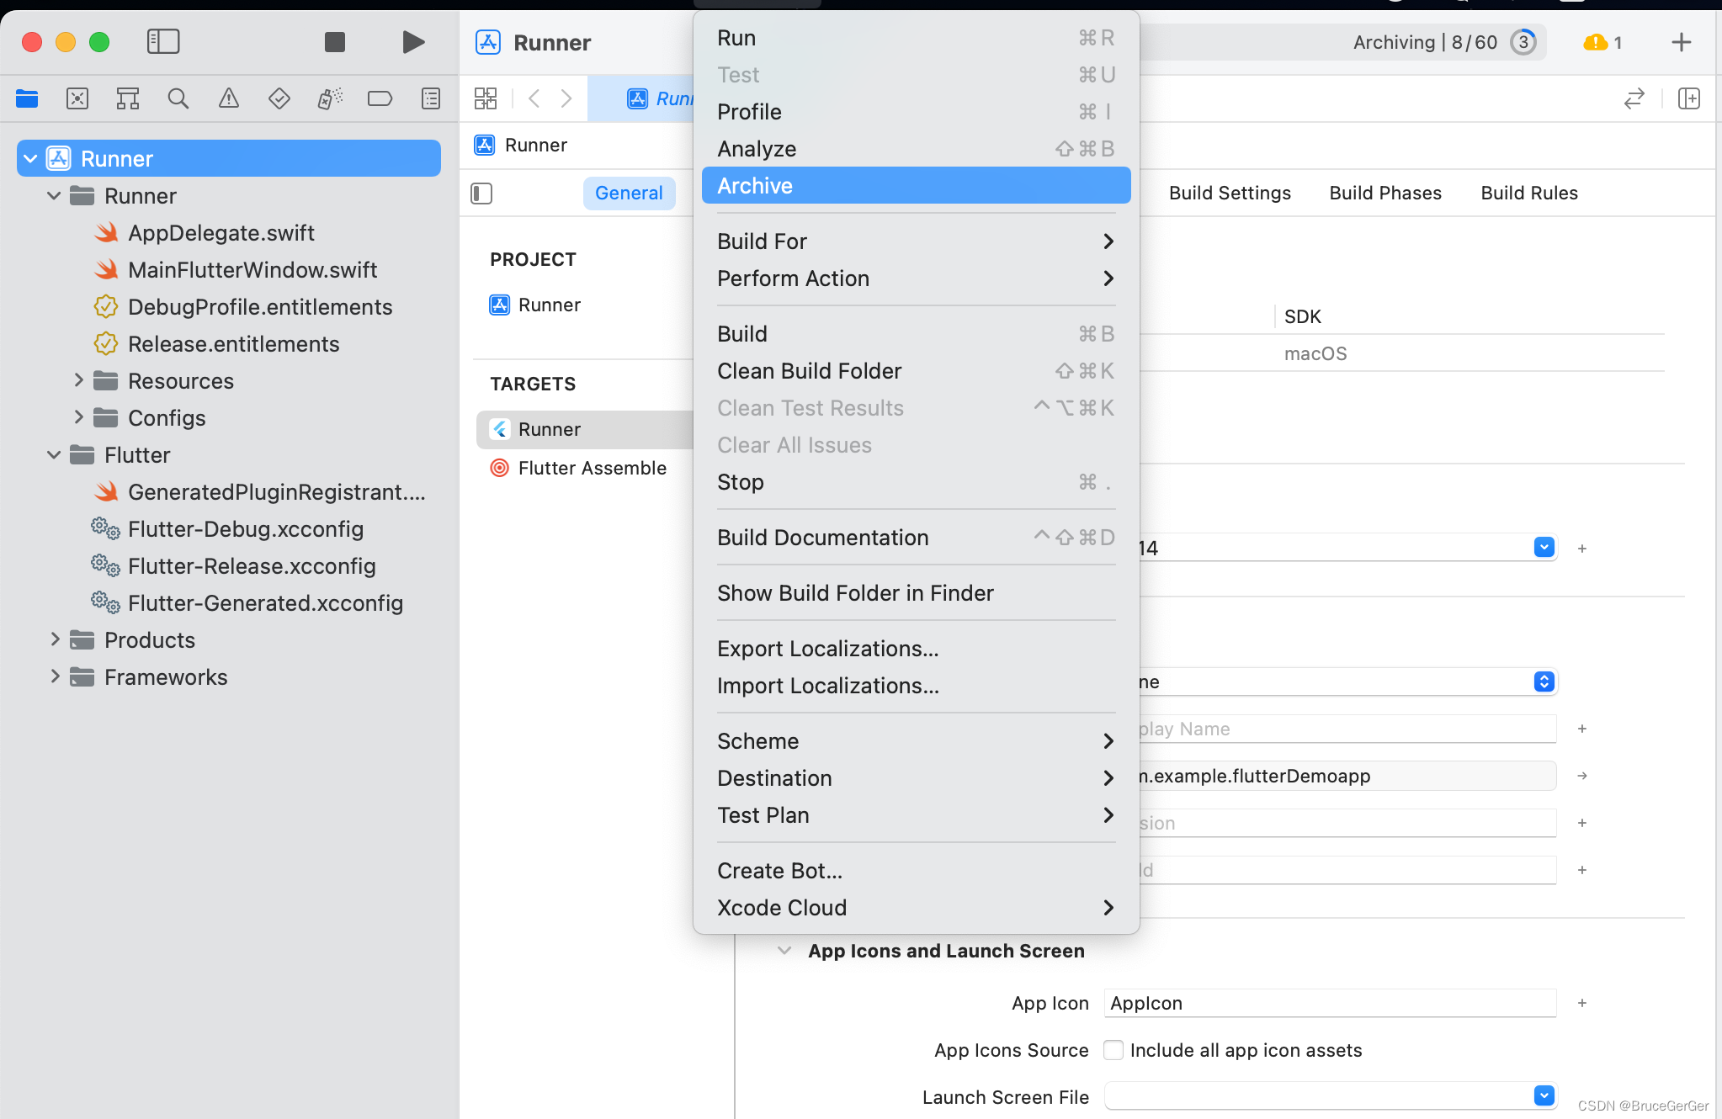Click the bundle identifier field
The height and width of the screenshot is (1119, 1722).
[x=1347, y=776]
